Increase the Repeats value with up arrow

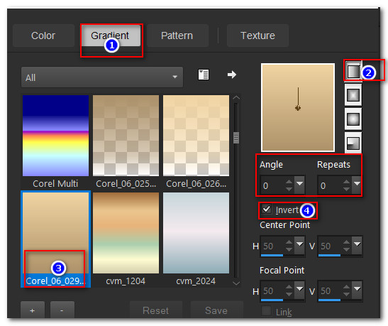[x=346, y=182]
